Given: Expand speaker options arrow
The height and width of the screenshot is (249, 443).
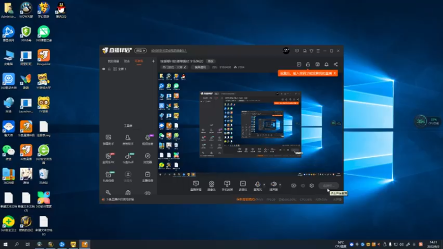Looking at the screenshot, I should pyautogui.click(x=280, y=185).
